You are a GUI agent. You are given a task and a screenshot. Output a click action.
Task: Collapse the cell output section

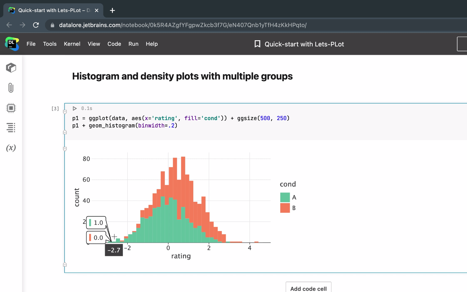tap(65, 149)
